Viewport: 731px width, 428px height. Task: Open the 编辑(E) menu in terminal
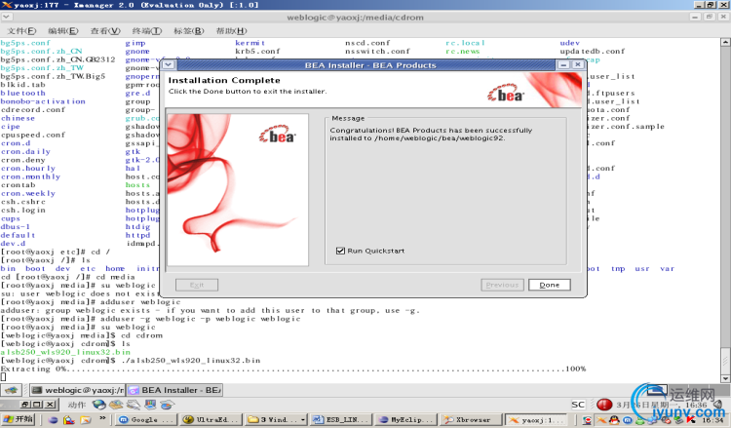tap(63, 31)
